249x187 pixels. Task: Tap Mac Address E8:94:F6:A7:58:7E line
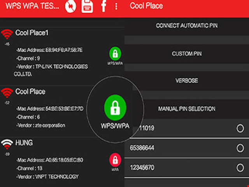[49, 50]
